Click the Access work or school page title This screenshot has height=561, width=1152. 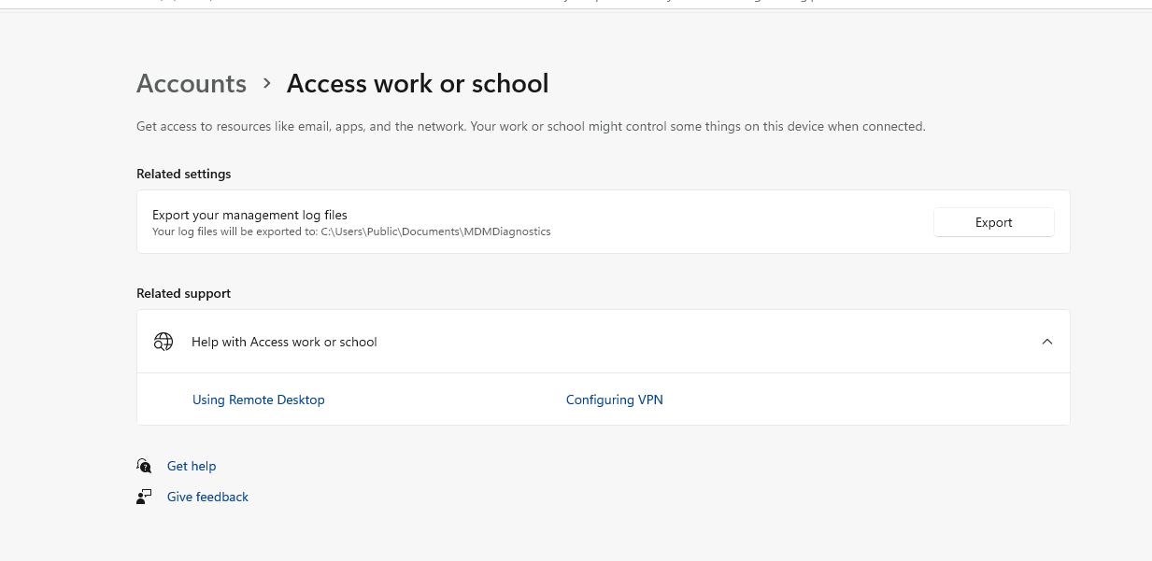click(418, 84)
